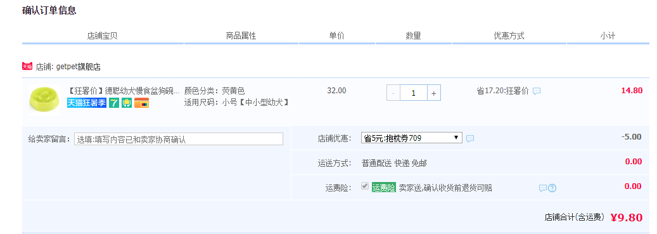
Task: Click the comment icon in the 运费险 row
Action: pos(542,188)
